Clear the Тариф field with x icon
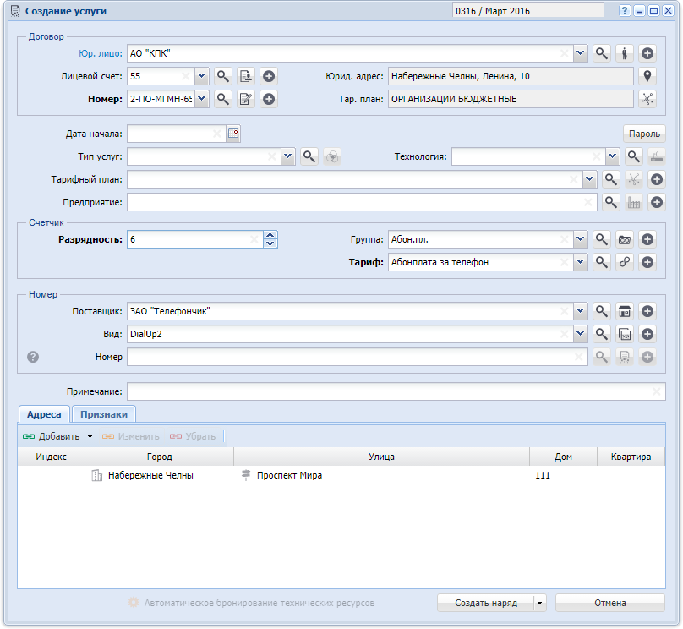 click(564, 262)
